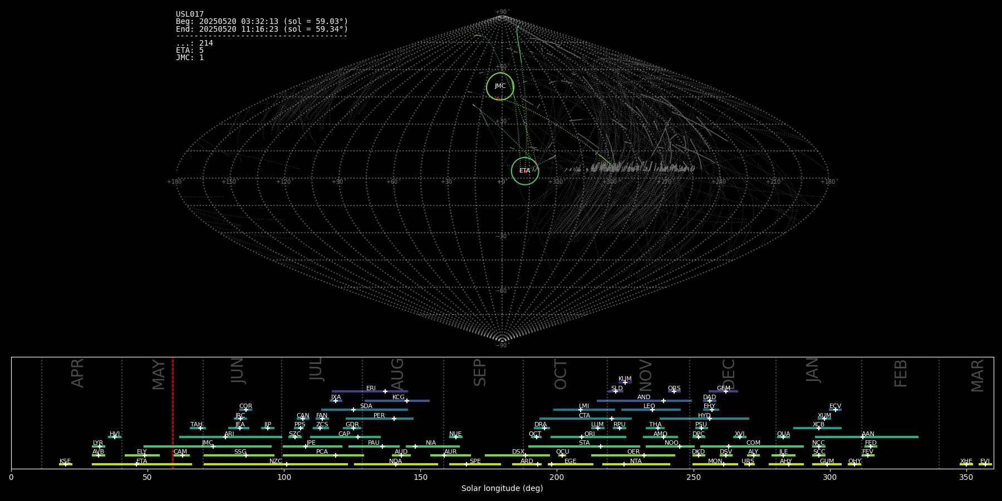Select the LYR shower bar in timeline
This screenshot has width=1002, height=501.
[x=99, y=446]
